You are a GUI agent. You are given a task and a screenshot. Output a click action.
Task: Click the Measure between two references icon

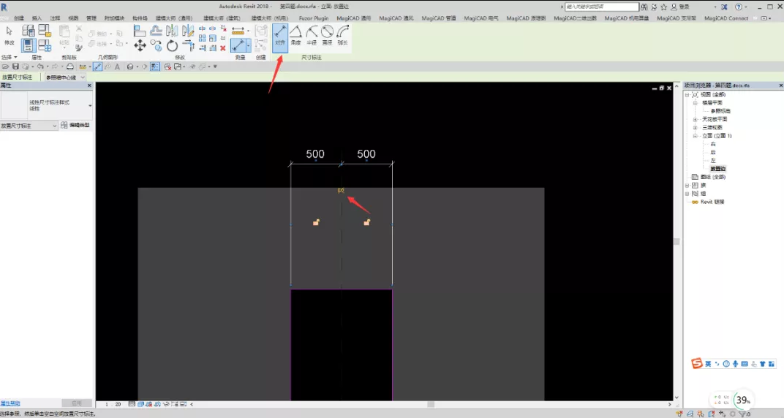click(238, 31)
